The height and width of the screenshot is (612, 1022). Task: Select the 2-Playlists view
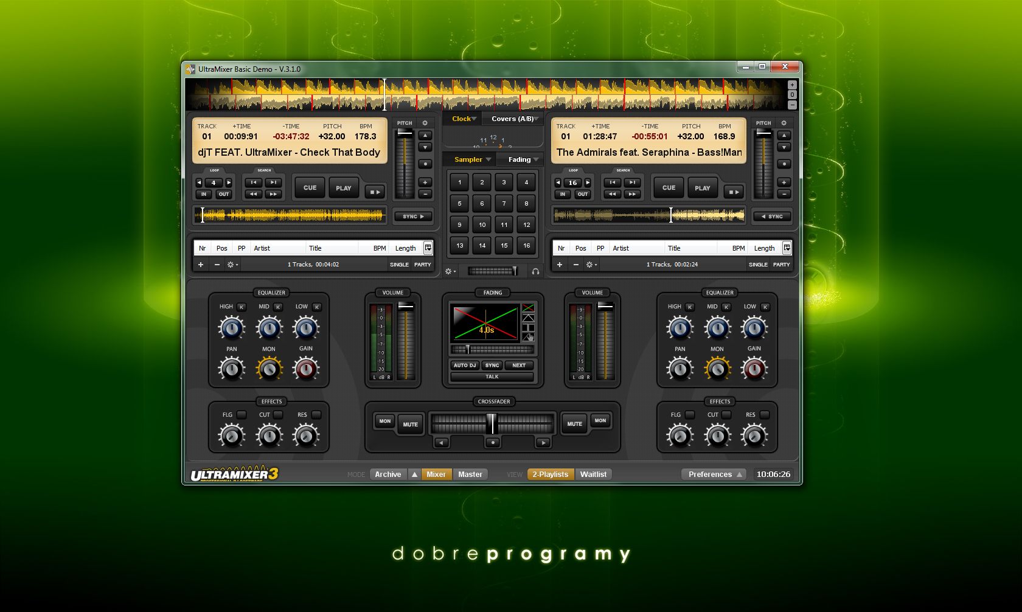[551, 474]
